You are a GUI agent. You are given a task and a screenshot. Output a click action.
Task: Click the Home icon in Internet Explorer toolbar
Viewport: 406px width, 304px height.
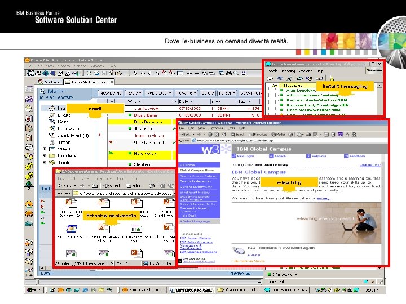coord(224,135)
